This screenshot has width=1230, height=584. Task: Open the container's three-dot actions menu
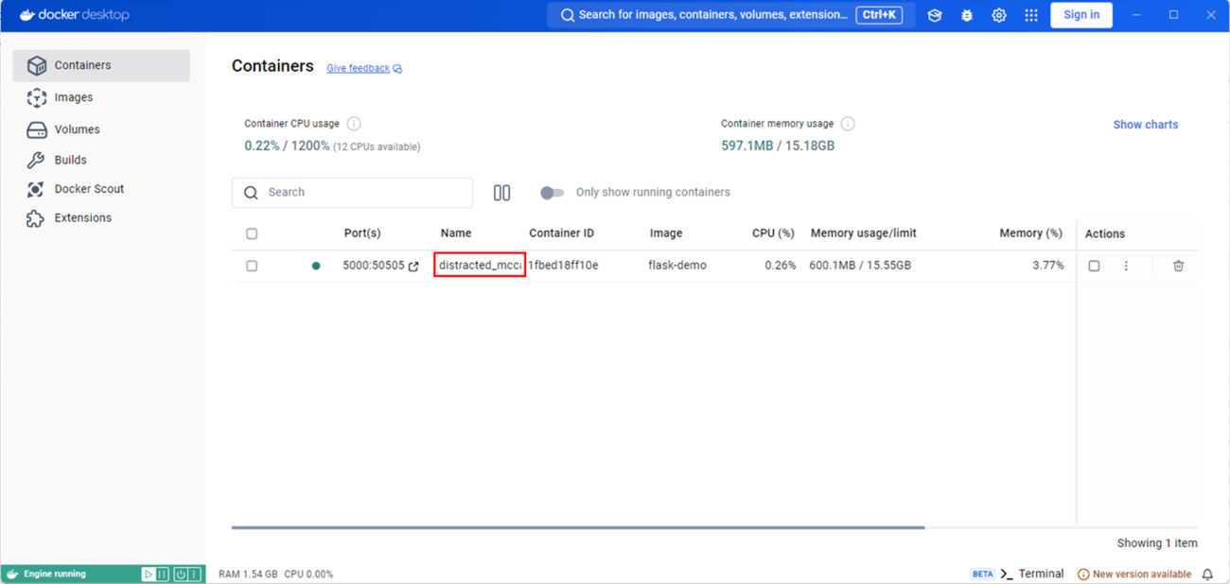[x=1126, y=266]
